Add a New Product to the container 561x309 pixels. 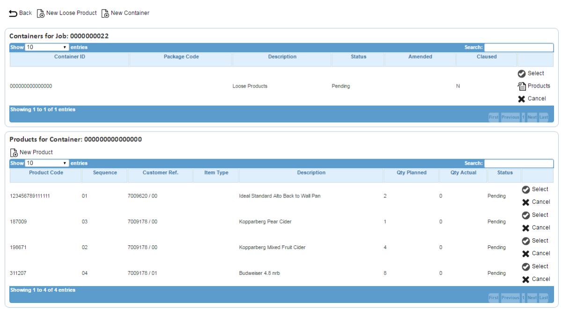point(31,152)
